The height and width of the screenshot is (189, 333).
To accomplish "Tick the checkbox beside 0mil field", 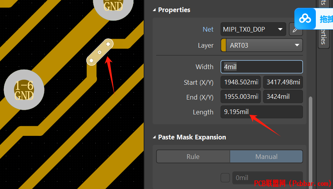I will coord(225,178).
